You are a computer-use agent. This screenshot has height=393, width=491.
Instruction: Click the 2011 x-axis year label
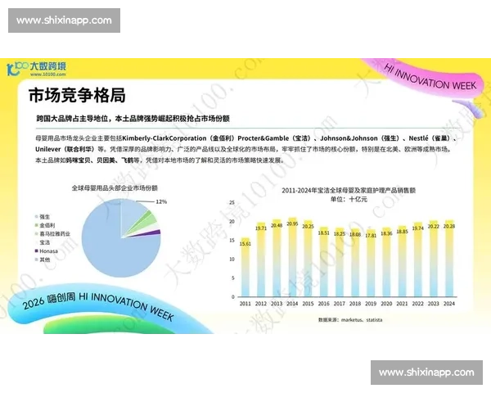tap(245, 304)
